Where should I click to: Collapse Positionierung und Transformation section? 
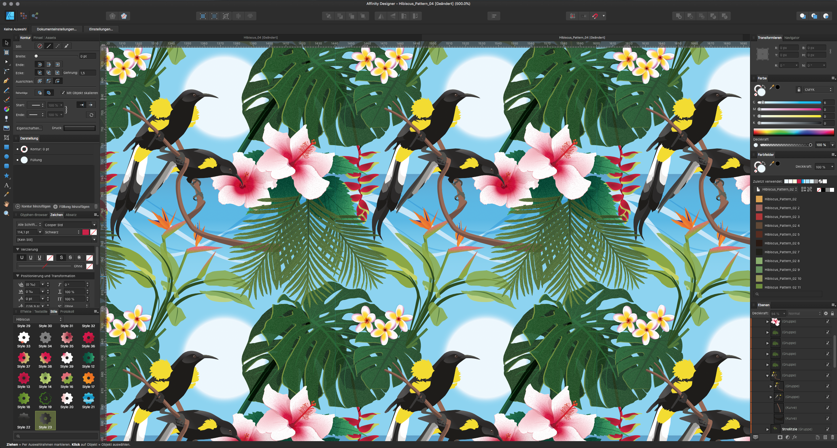18,276
